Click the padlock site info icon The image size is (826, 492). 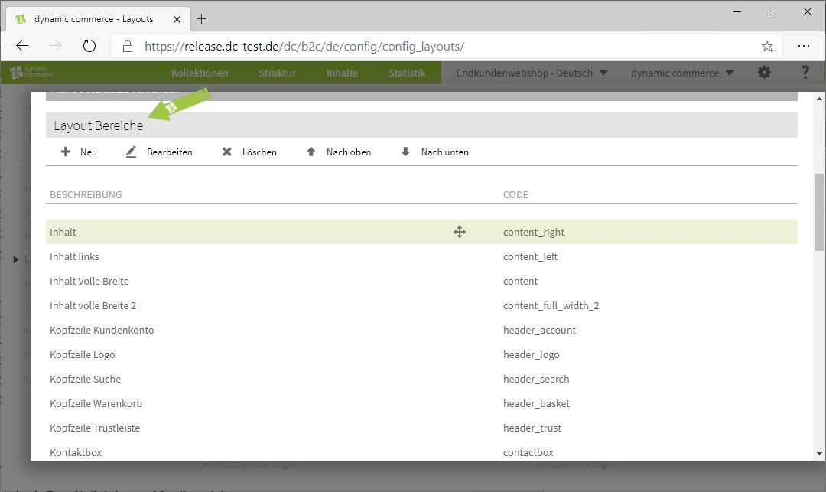pos(128,46)
